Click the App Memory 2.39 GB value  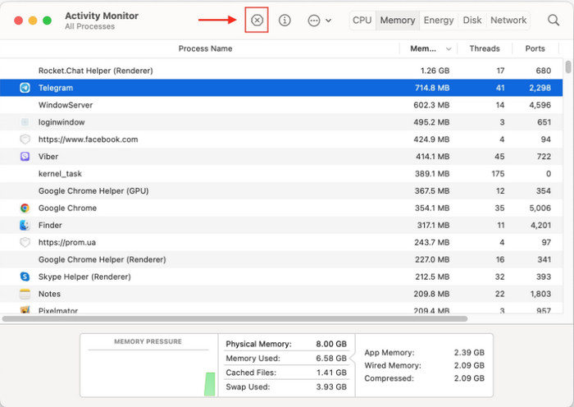469,352
